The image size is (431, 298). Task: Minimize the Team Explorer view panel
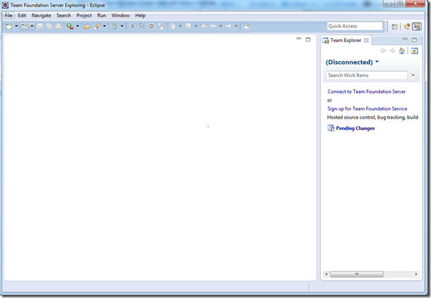[x=405, y=40]
